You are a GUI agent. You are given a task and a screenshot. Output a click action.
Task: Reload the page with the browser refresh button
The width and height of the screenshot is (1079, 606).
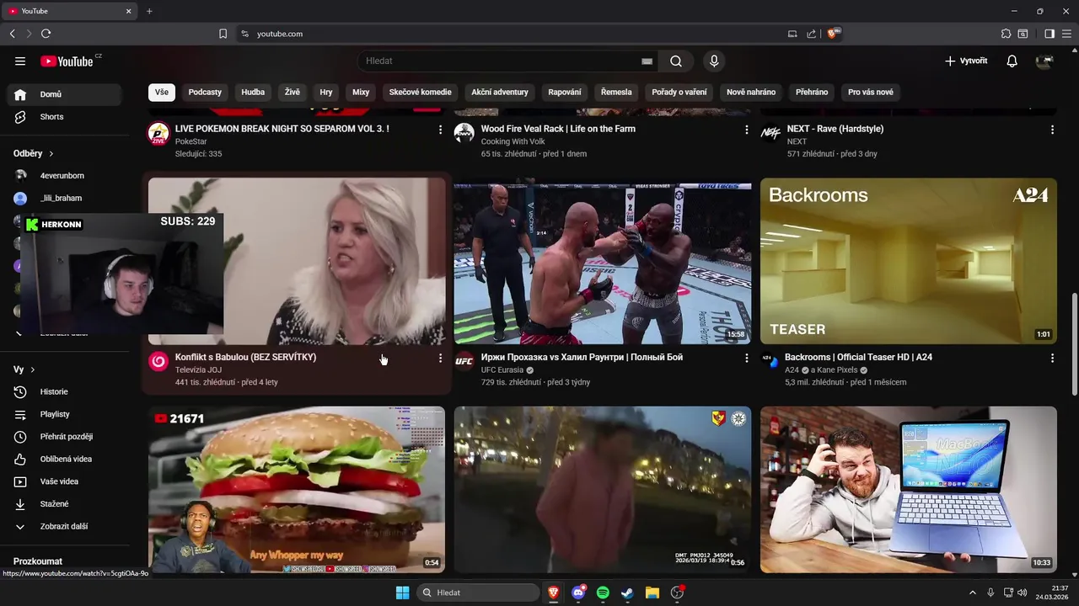(x=46, y=34)
